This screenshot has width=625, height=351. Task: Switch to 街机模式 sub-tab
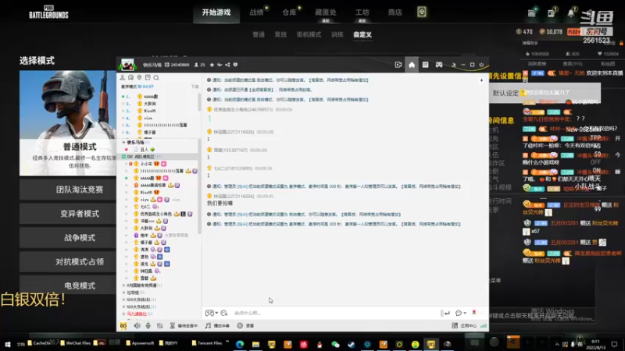pos(309,34)
